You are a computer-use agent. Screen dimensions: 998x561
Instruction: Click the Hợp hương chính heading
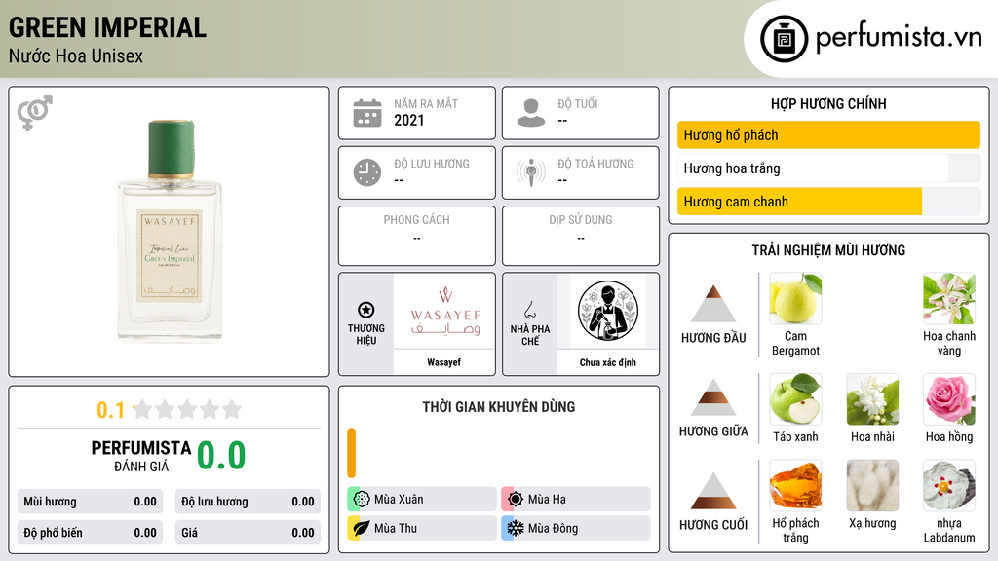point(828,103)
